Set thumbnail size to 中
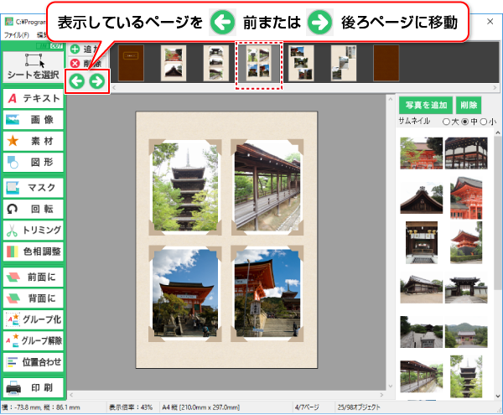 coord(465,122)
